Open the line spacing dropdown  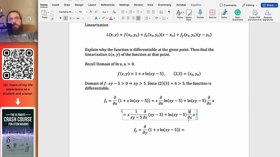tap(147, 18)
